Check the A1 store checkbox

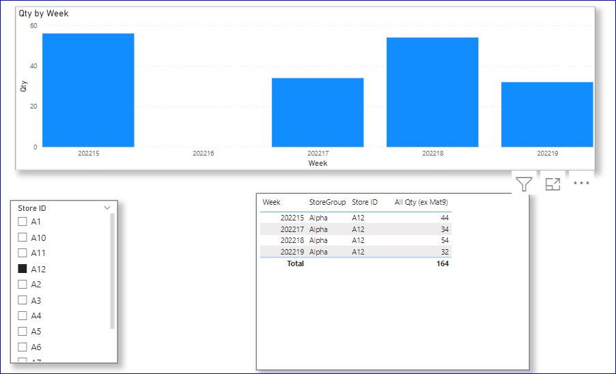[23, 221]
